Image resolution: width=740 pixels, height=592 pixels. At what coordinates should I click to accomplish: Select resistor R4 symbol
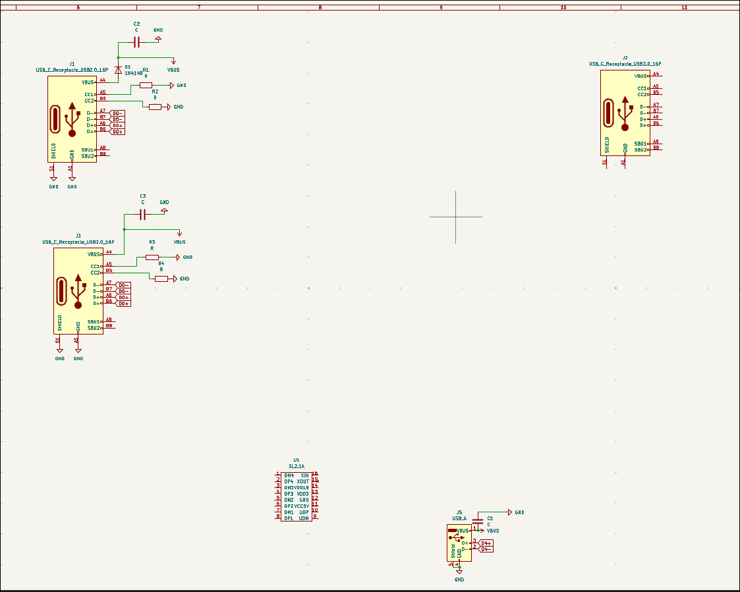click(161, 279)
